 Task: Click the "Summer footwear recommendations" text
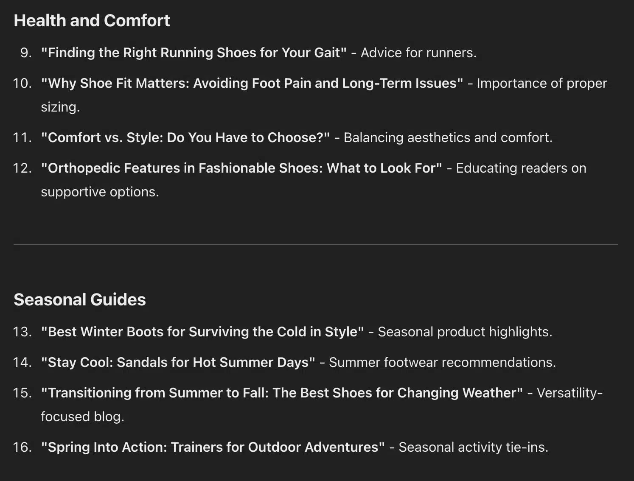pos(442,362)
